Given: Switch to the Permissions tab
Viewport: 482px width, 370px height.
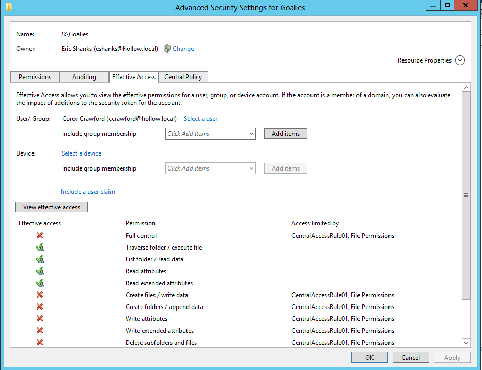Looking at the screenshot, I should click(35, 77).
